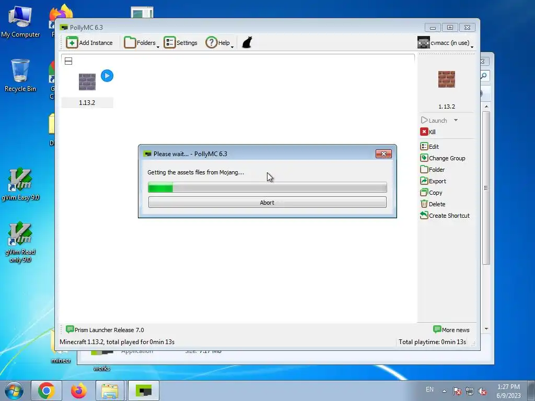Click Copy instance action
The width and height of the screenshot is (535, 401).
coord(431,193)
